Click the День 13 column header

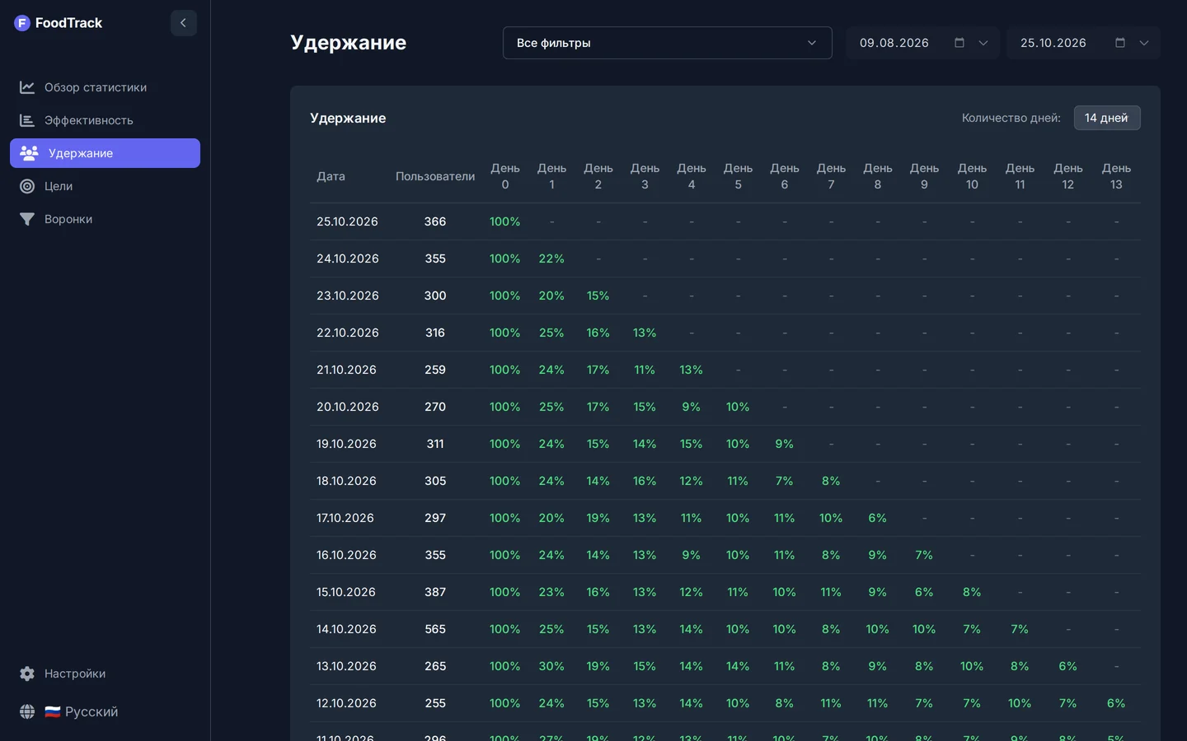(1116, 176)
